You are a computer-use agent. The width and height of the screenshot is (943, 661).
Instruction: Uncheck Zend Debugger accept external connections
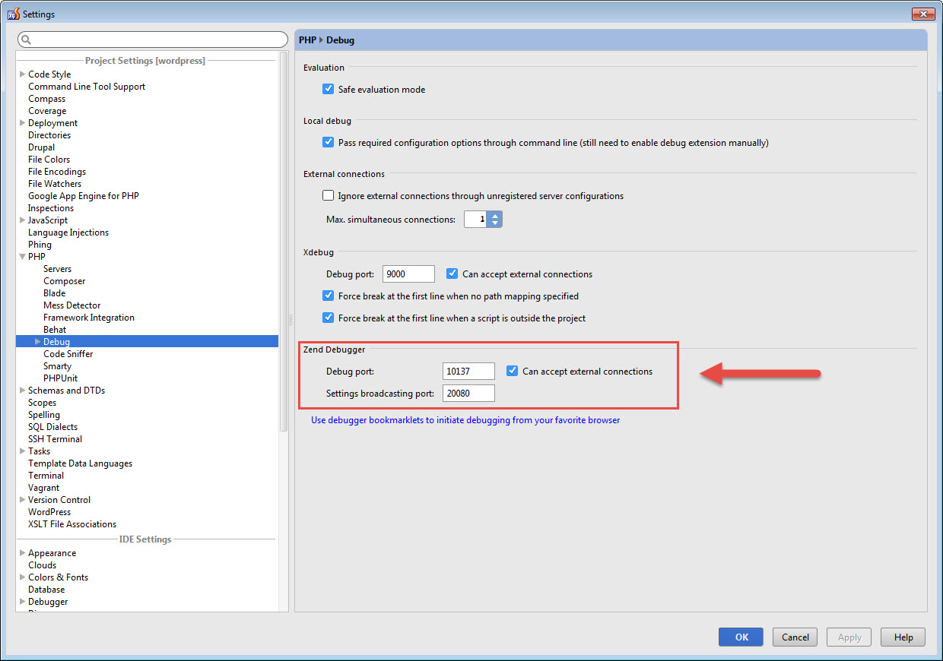(x=513, y=372)
